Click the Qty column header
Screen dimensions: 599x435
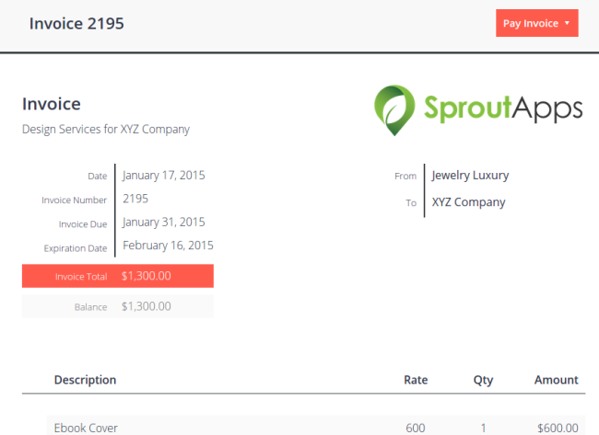(x=483, y=380)
